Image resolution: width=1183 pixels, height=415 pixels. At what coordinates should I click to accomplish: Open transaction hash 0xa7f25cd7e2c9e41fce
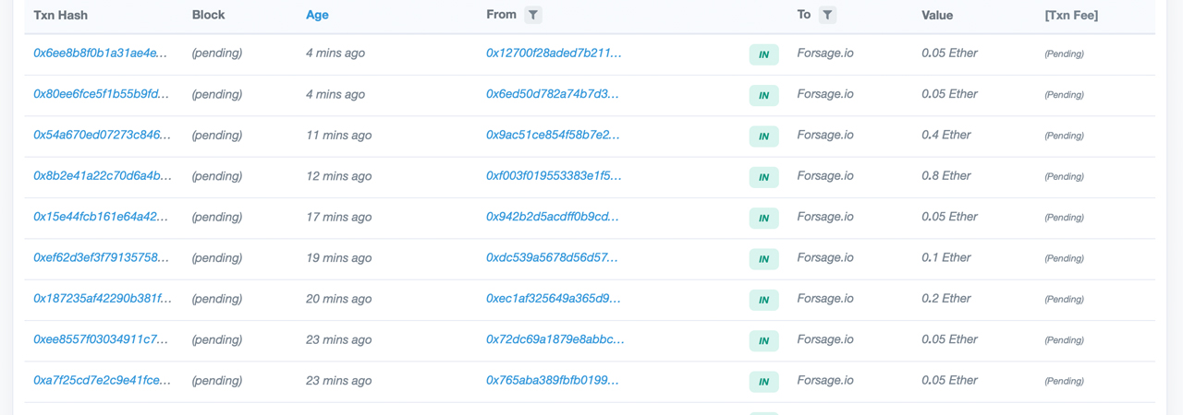tap(102, 380)
